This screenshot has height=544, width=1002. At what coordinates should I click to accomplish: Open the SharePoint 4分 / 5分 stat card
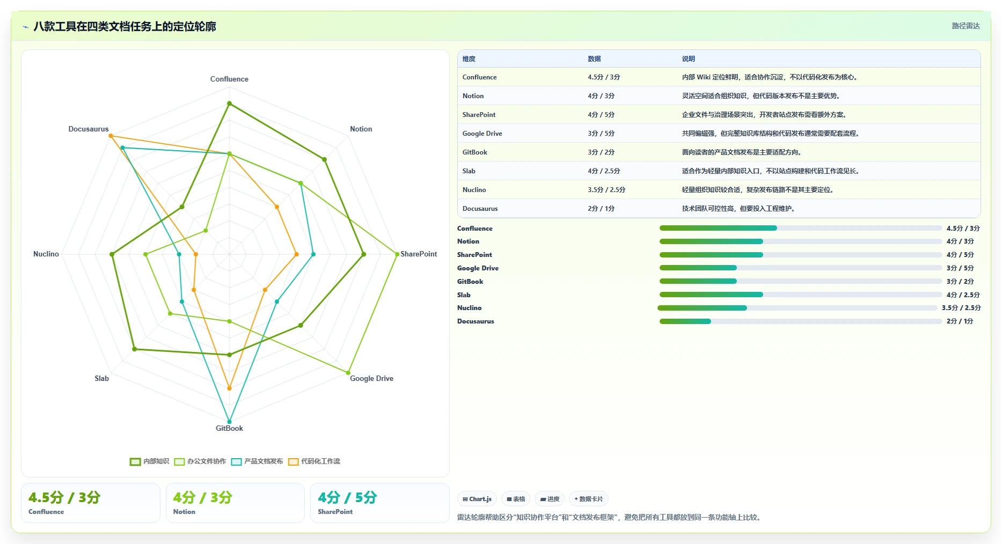tap(379, 503)
